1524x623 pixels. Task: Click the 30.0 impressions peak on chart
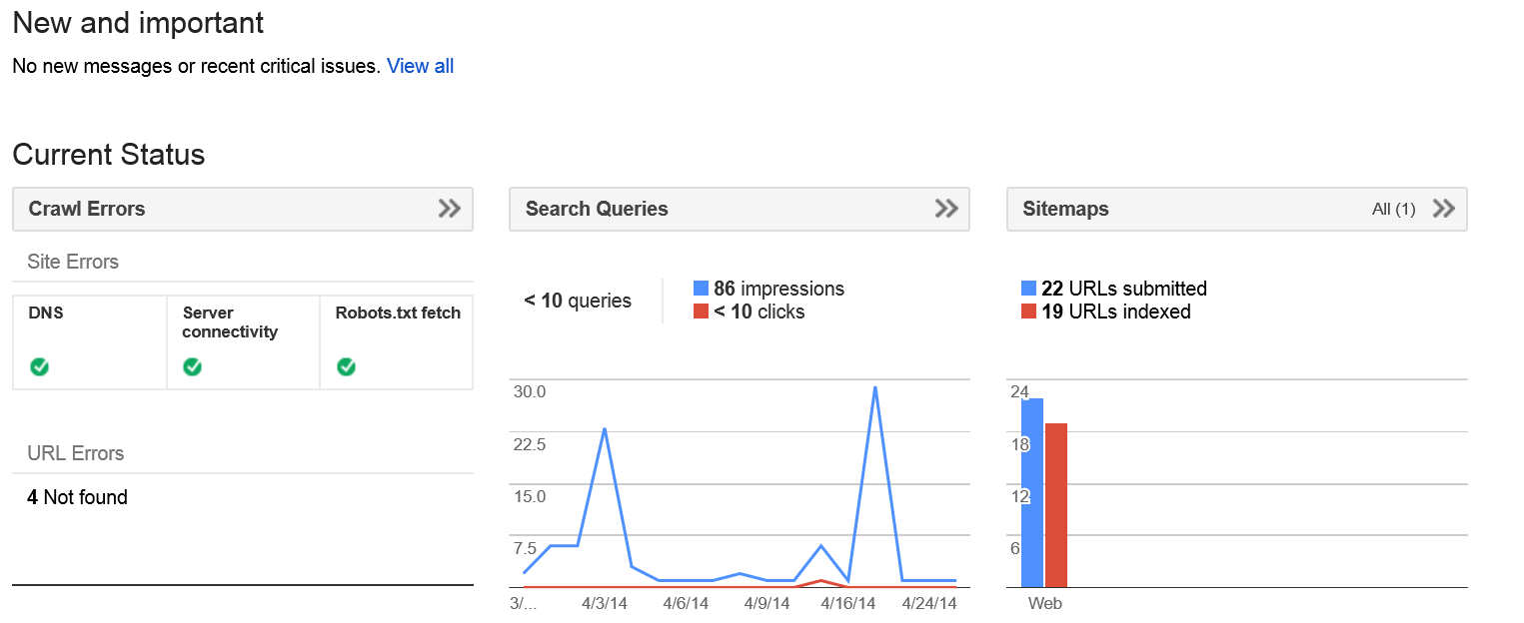(x=875, y=388)
